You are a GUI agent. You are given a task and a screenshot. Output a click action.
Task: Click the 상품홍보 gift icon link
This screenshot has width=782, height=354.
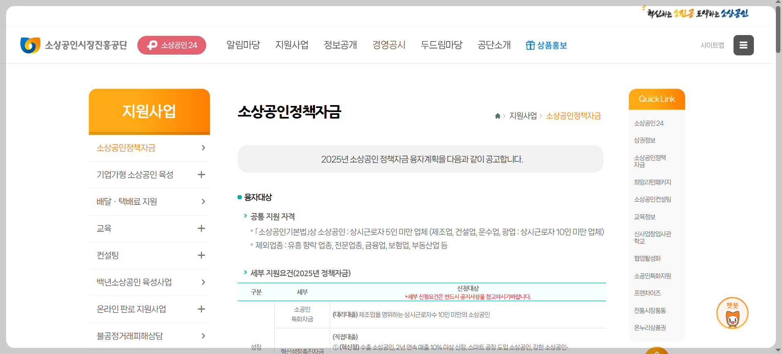point(546,45)
